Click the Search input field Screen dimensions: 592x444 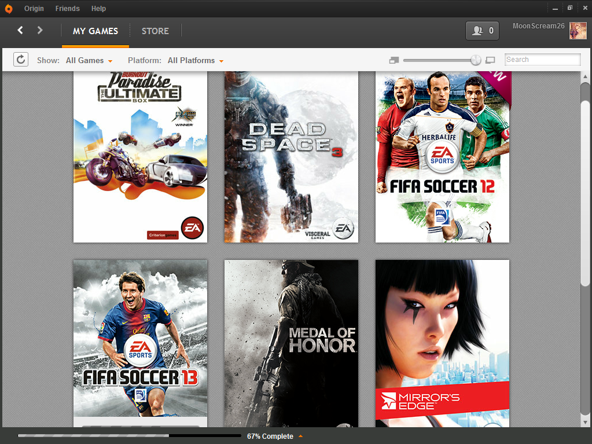[x=542, y=60]
